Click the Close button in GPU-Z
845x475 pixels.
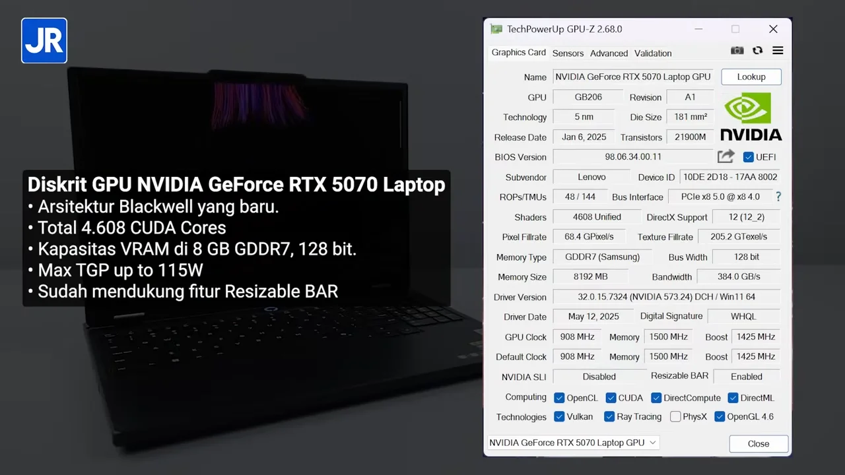click(x=759, y=444)
